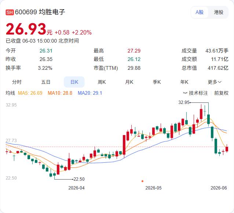Click the MA5: 26.69 indicator label

(x=30, y=93)
